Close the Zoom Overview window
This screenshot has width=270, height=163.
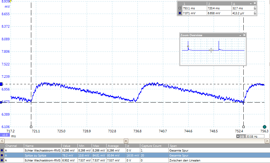(244, 35)
